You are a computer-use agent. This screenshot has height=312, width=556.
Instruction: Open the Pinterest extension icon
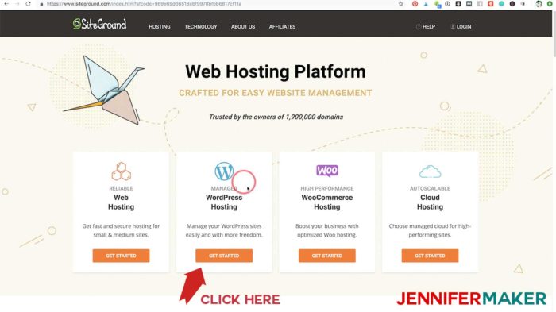click(x=415, y=4)
